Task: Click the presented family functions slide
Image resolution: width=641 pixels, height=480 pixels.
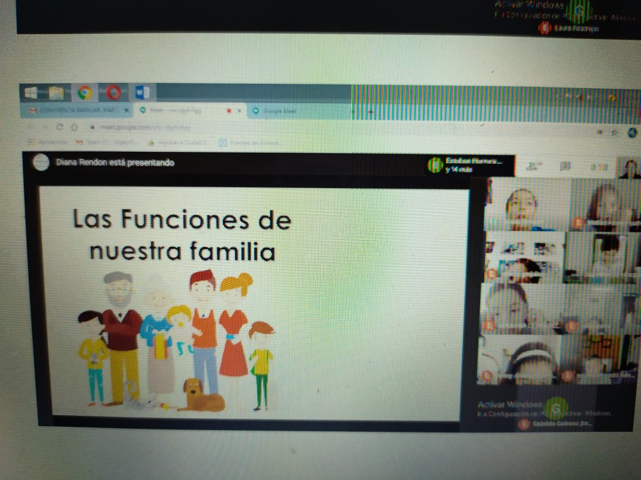Action: [x=254, y=302]
